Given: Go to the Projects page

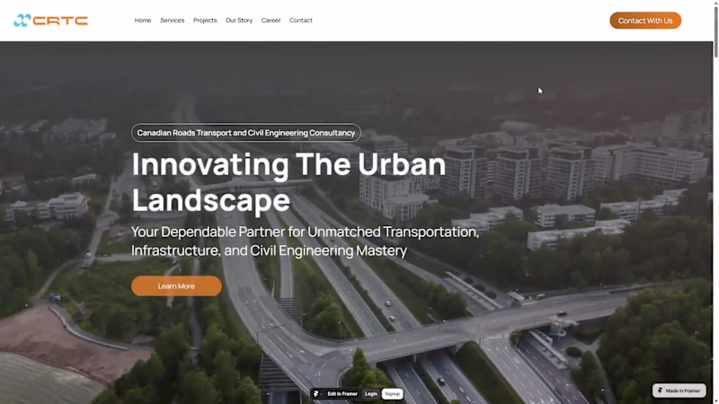Looking at the screenshot, I should tap(205, 20).
